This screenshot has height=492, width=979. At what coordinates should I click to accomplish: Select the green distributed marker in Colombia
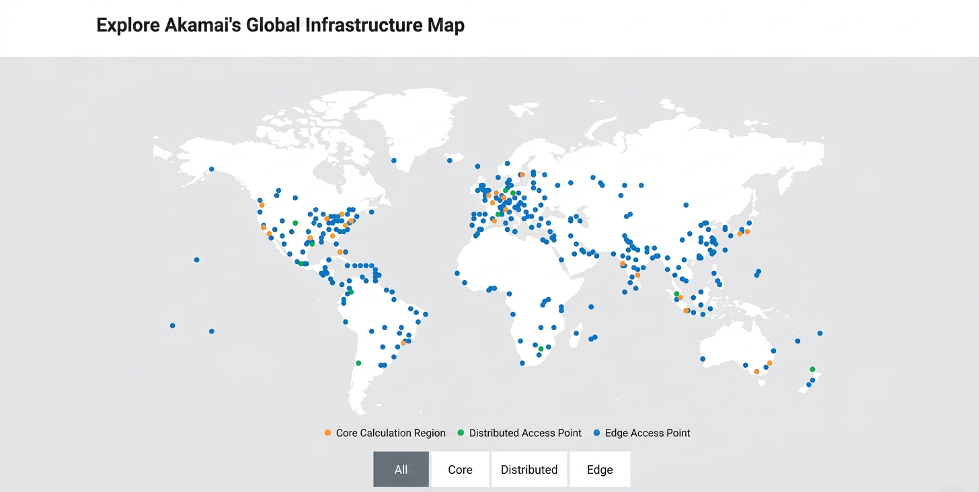350,292
